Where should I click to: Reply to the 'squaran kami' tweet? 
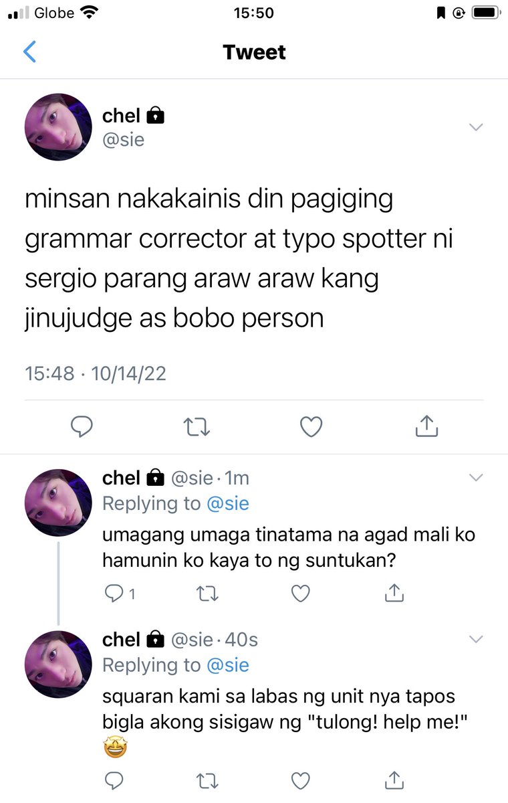(115, 780)
